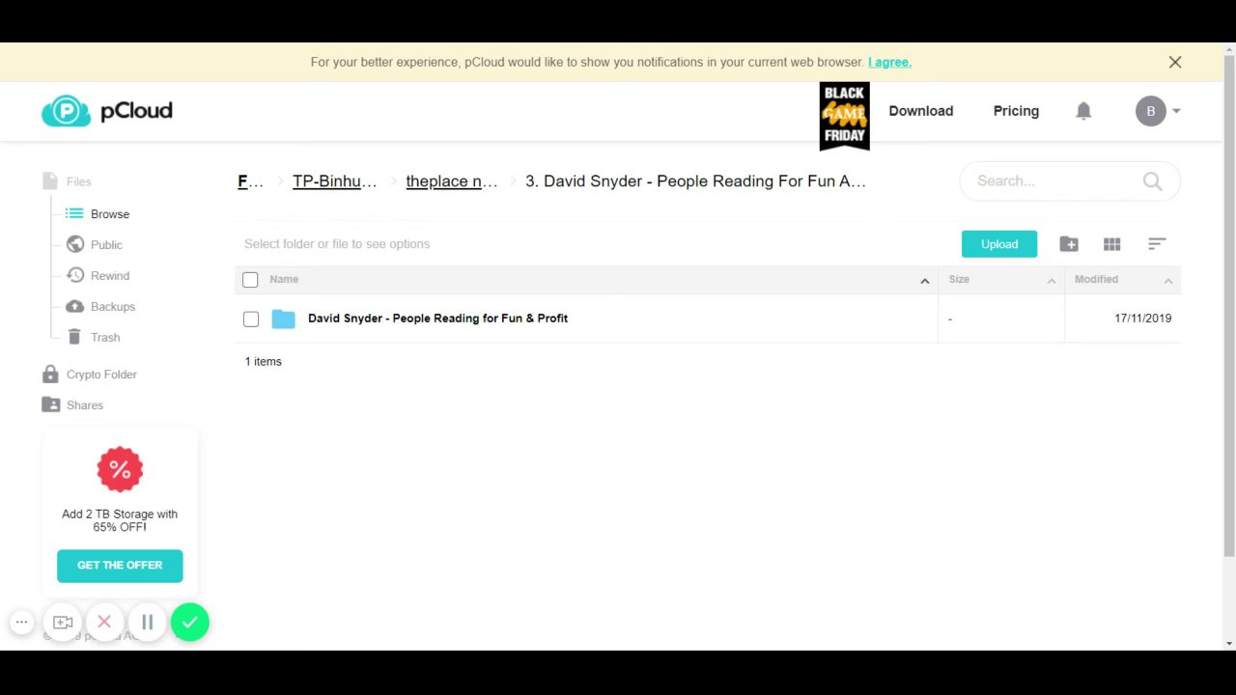Open Shares in the sidebar
This screenshot has width=1236, height=695.
[85, 405]
